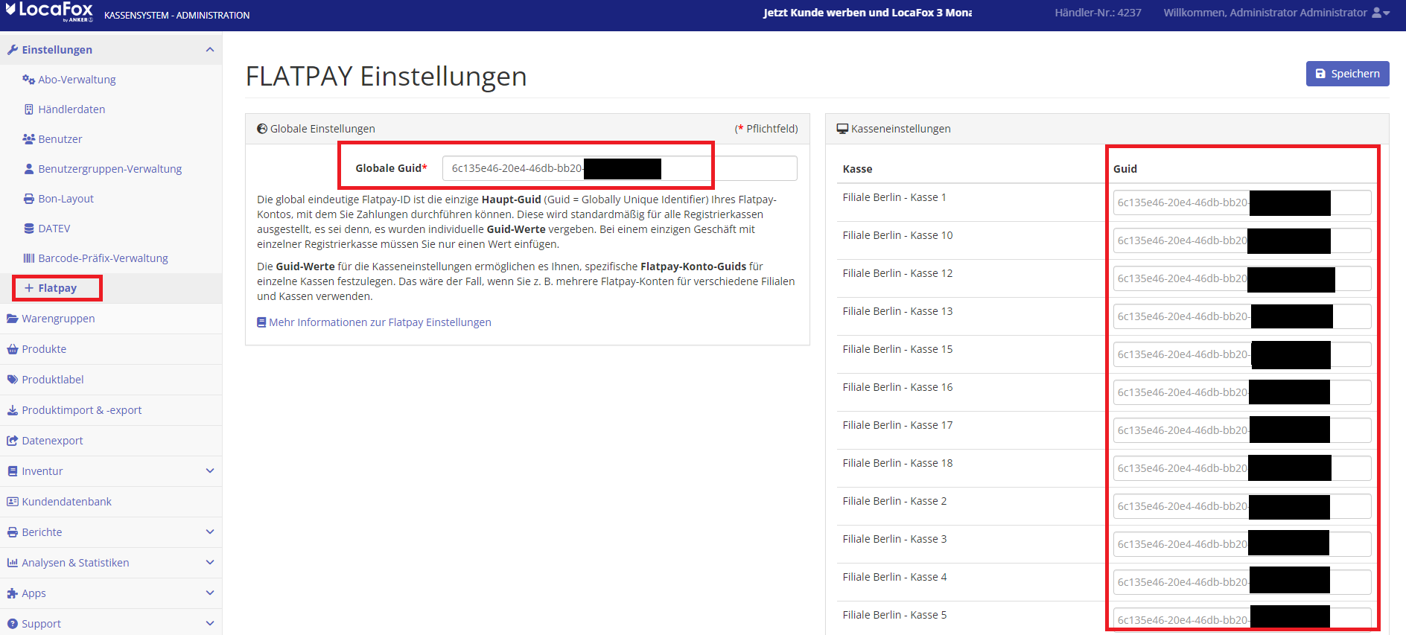Screen dimensions: 1406x635
Task: Click the Kasseneinstellungen monitor icon
Action: tap(842, 129)
